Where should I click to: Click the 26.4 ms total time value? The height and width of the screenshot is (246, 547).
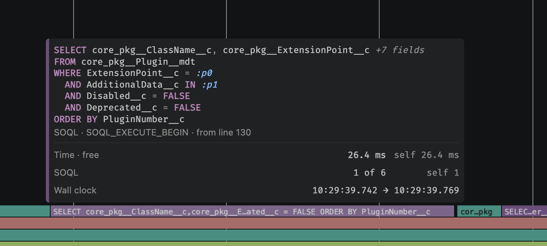click(x=366, y=155)
